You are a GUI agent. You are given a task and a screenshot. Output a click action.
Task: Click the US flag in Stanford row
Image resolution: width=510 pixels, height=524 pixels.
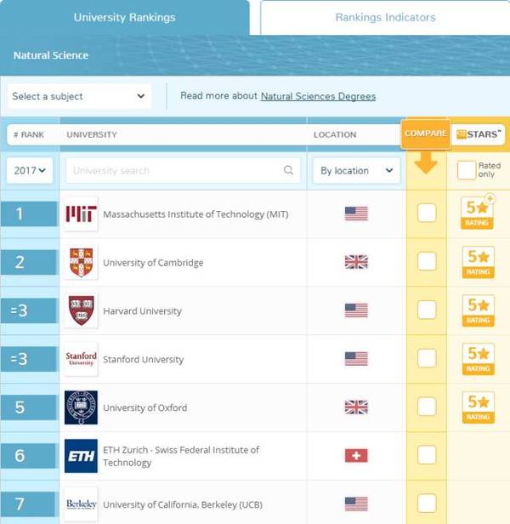(356, 359)
